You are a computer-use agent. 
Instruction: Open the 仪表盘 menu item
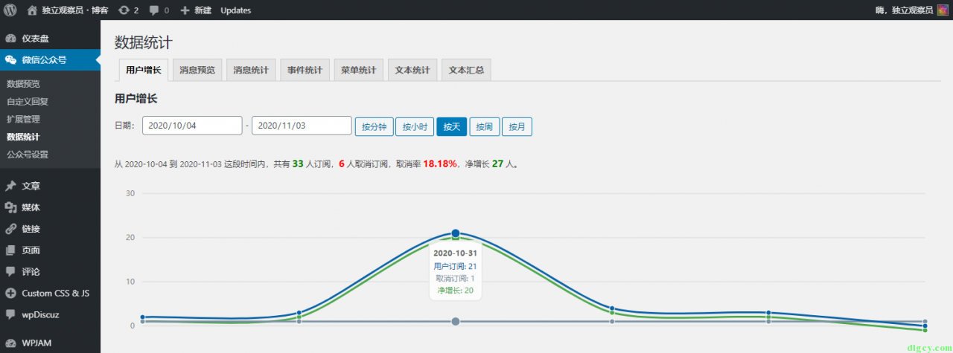50,39
